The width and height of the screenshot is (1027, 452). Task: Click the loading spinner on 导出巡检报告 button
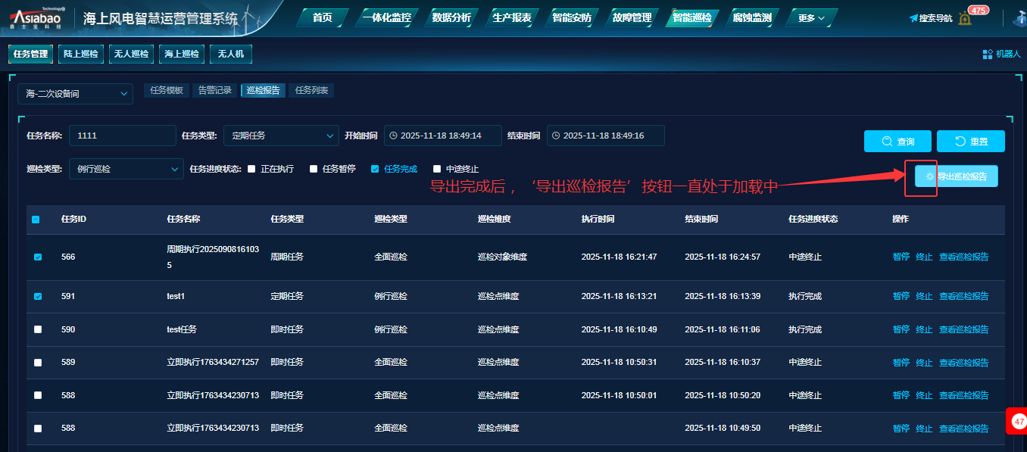click(x=930, y=176)
